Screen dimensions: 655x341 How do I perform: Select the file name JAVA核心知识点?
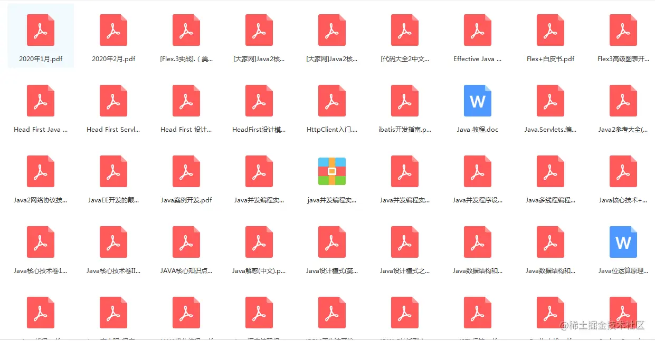186,271
